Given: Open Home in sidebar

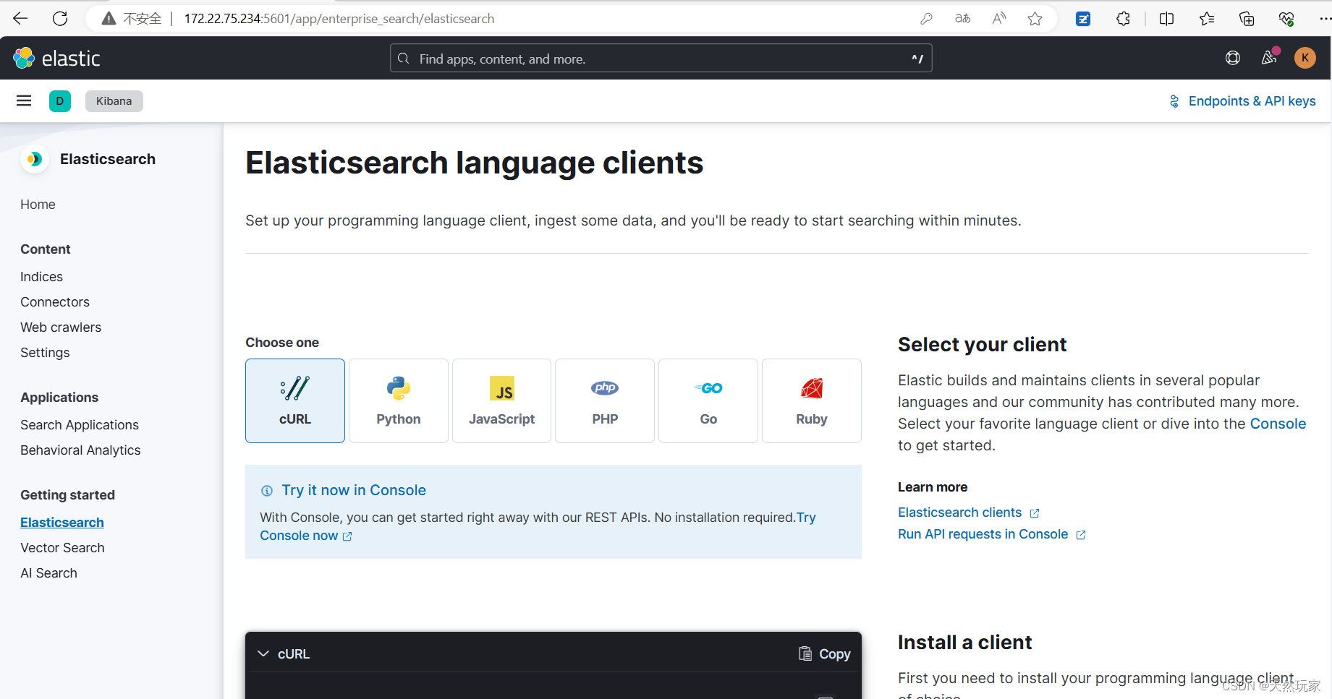Looking at the screenshot, I should 38,205.
